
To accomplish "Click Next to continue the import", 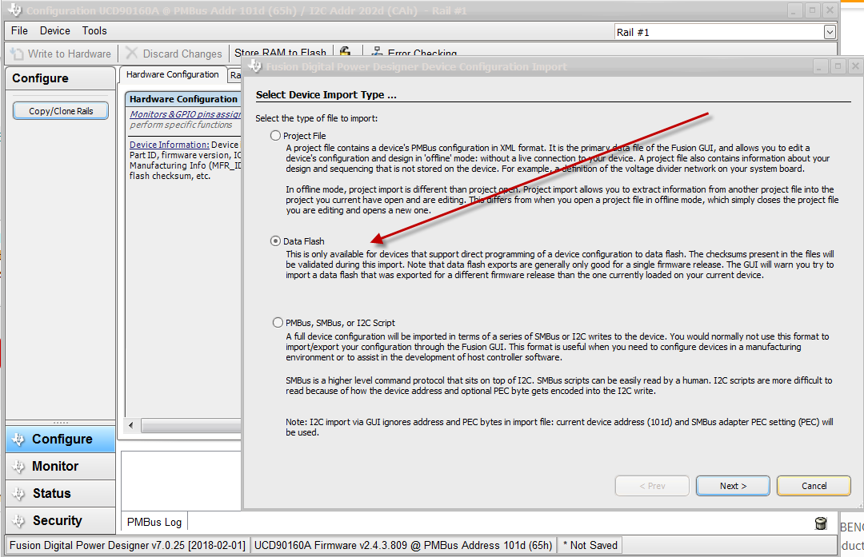I will click(x=733, y=486).
